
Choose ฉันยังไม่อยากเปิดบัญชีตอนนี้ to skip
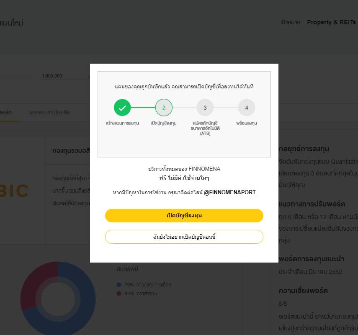(x=184, y=237)
